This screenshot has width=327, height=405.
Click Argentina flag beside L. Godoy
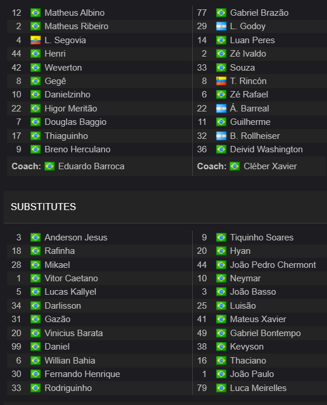tap(221, 26)
